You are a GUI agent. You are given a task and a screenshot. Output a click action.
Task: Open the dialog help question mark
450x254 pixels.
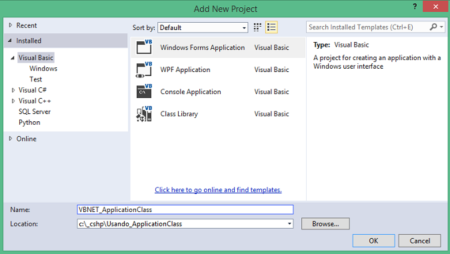(415, 6)
